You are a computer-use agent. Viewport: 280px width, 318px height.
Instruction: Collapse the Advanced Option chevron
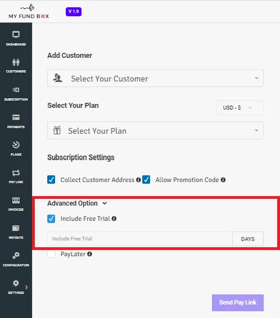105,203
